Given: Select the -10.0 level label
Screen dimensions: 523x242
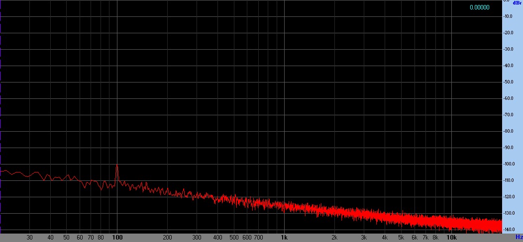Looking at the screenshot, I should tap(509, 16).
